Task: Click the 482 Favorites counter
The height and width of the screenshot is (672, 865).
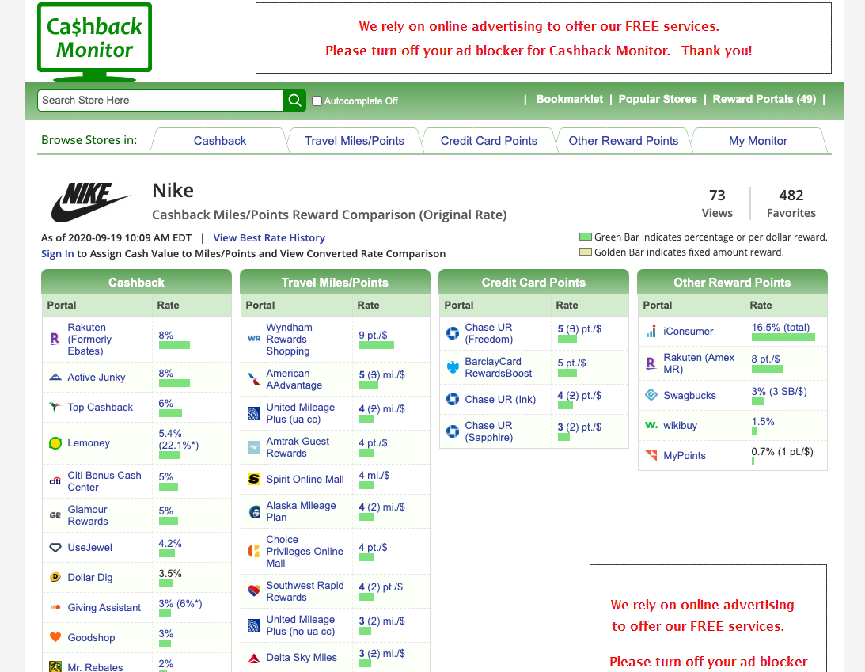Action: pyautogui.click(x=791, y=203)
